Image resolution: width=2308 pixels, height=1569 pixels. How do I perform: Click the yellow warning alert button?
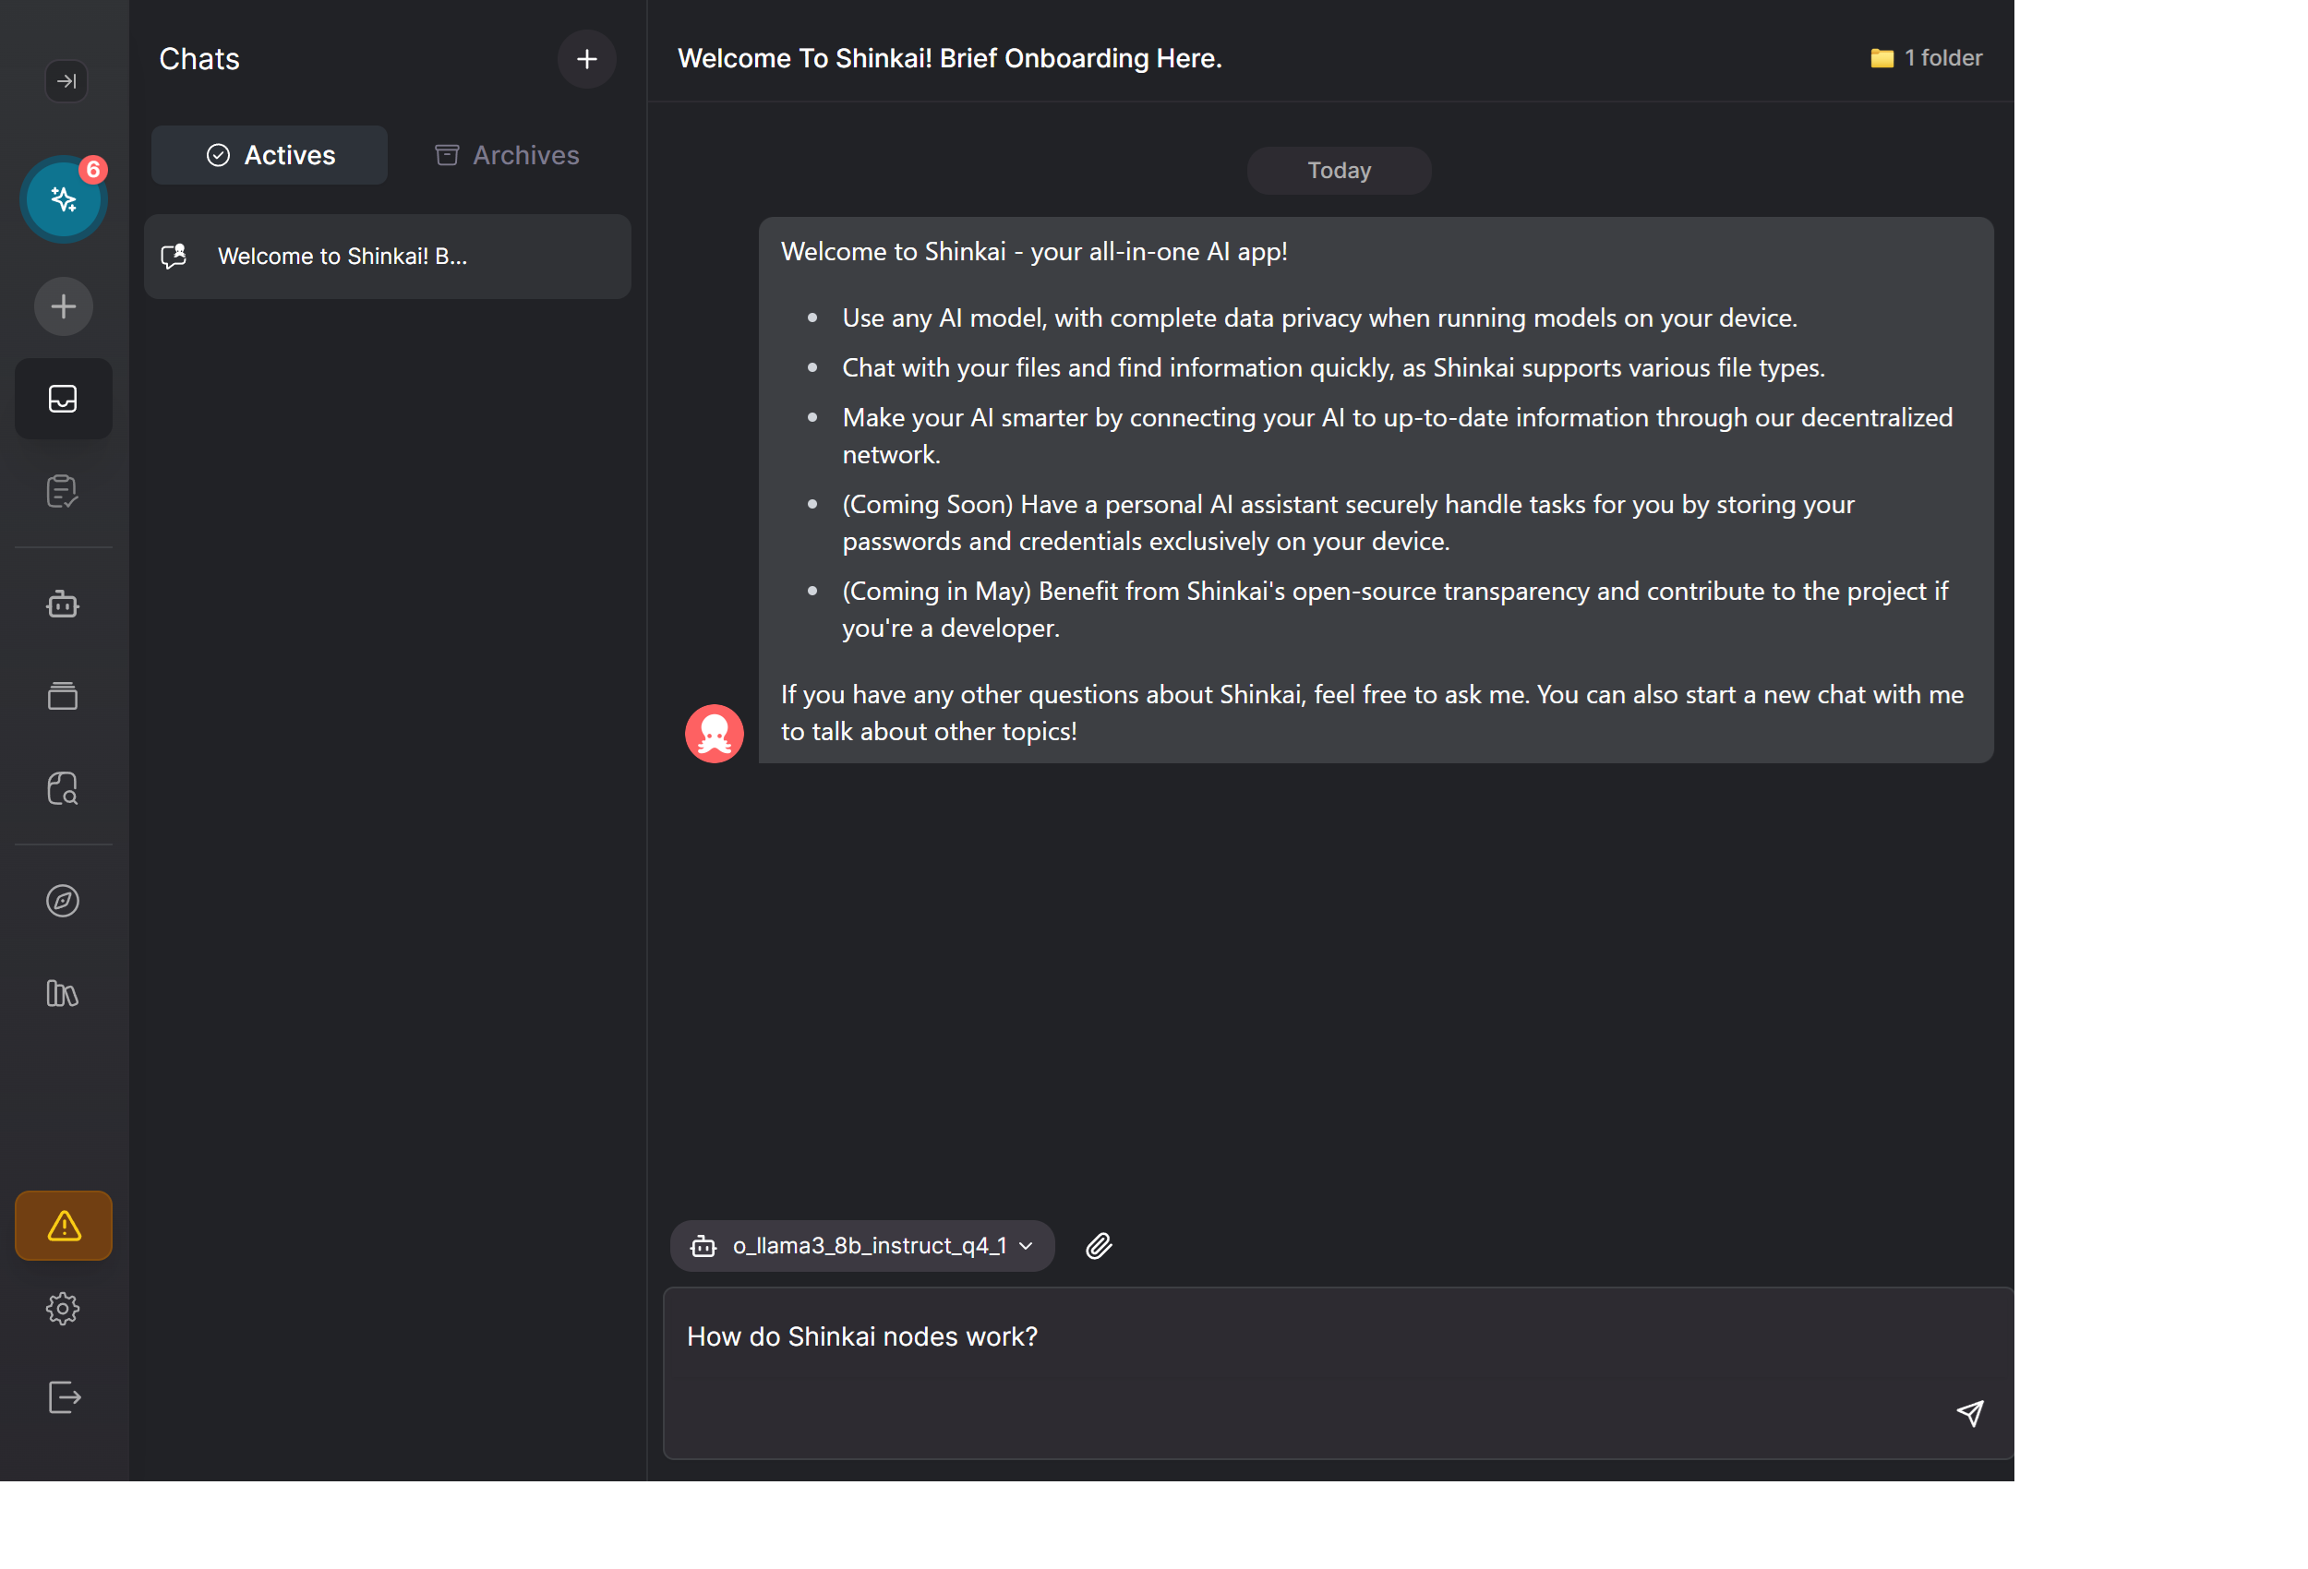click(64, 1226)
